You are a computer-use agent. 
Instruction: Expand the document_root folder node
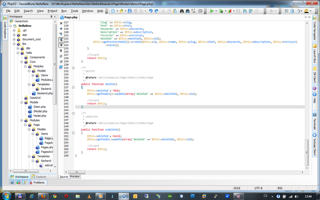tap(14, 39)
